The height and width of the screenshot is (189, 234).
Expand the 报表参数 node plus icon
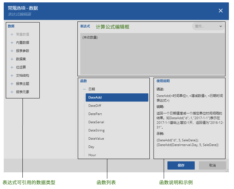[12, 51]
